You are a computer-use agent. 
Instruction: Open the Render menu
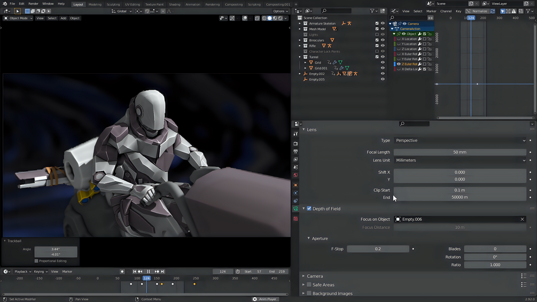click(33, 4)
